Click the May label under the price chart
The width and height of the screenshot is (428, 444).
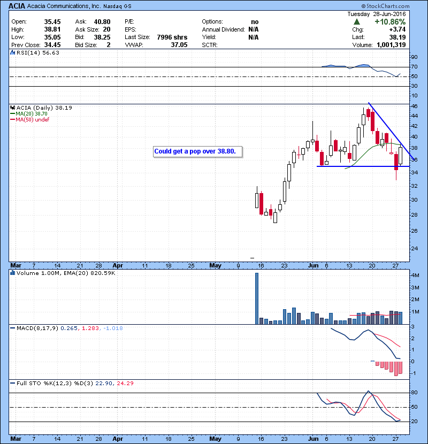coord(215,266)
